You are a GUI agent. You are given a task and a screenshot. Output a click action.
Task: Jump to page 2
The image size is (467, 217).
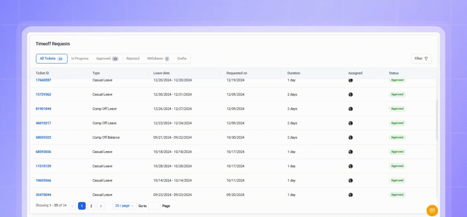91,206
